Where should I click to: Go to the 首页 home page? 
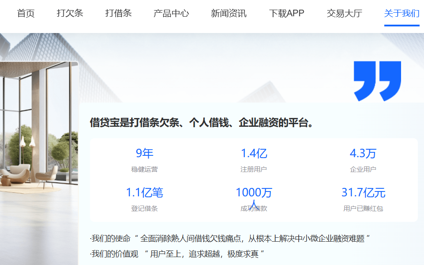pos(26,13)
